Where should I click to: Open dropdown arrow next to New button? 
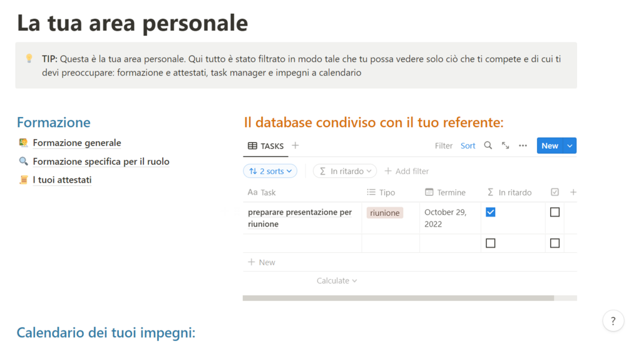570,145
